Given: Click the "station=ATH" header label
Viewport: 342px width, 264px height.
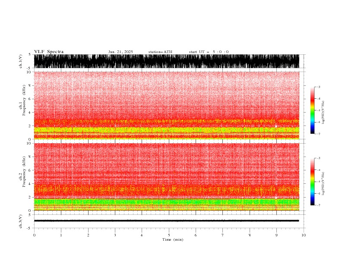Looking at the screenshot, I should 160,52.
